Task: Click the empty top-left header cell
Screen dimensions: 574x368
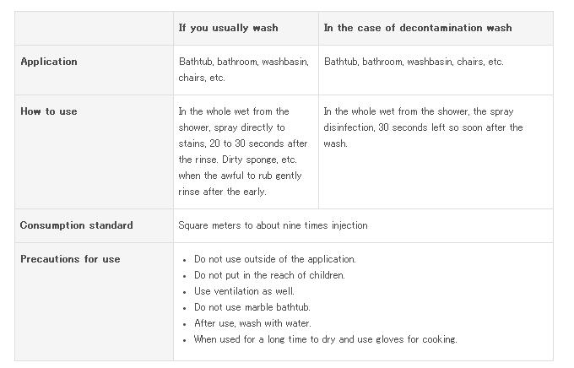Action: 94,28
